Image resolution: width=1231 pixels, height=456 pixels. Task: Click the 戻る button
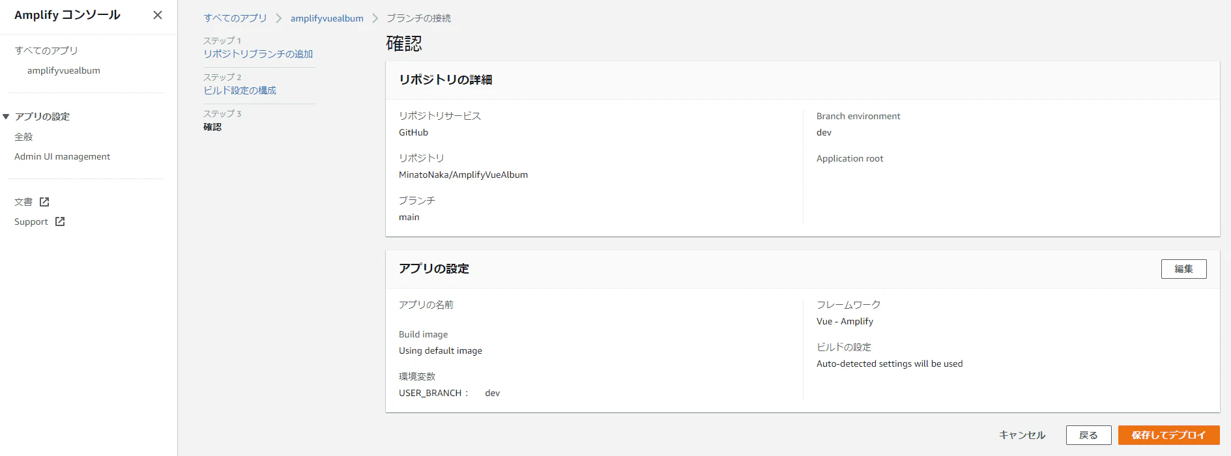[1088, 435]
